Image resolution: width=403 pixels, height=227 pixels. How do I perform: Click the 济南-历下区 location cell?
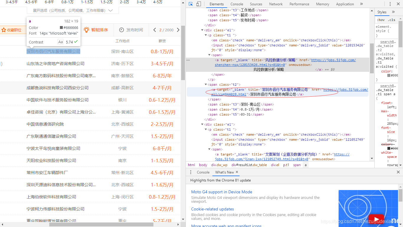[x=122, y=64]
